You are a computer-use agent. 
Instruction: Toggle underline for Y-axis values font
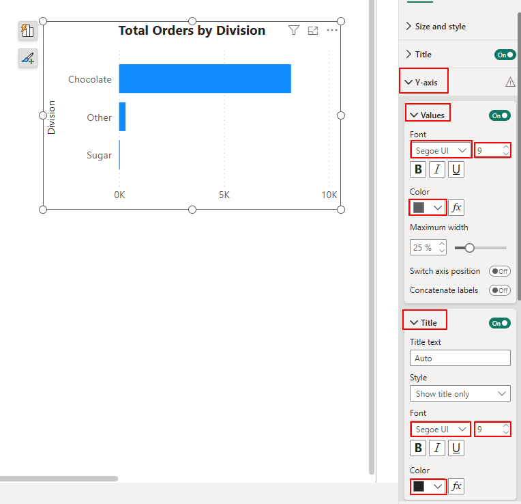pos(456,169)
